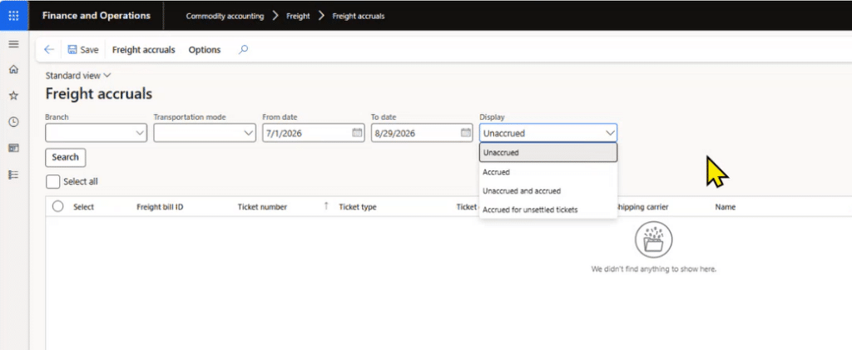Open Workspaces icon in the sidebar
852x350 pixels.
[14, 148]
